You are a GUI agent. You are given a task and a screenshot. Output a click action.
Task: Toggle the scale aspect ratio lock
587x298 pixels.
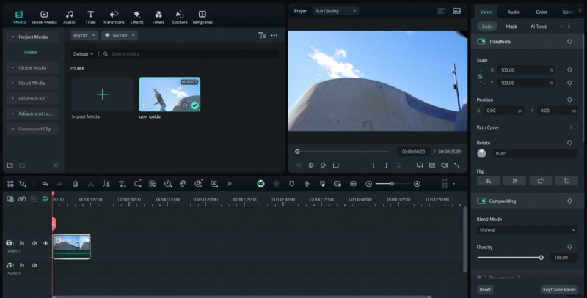(x=480, y=77)
